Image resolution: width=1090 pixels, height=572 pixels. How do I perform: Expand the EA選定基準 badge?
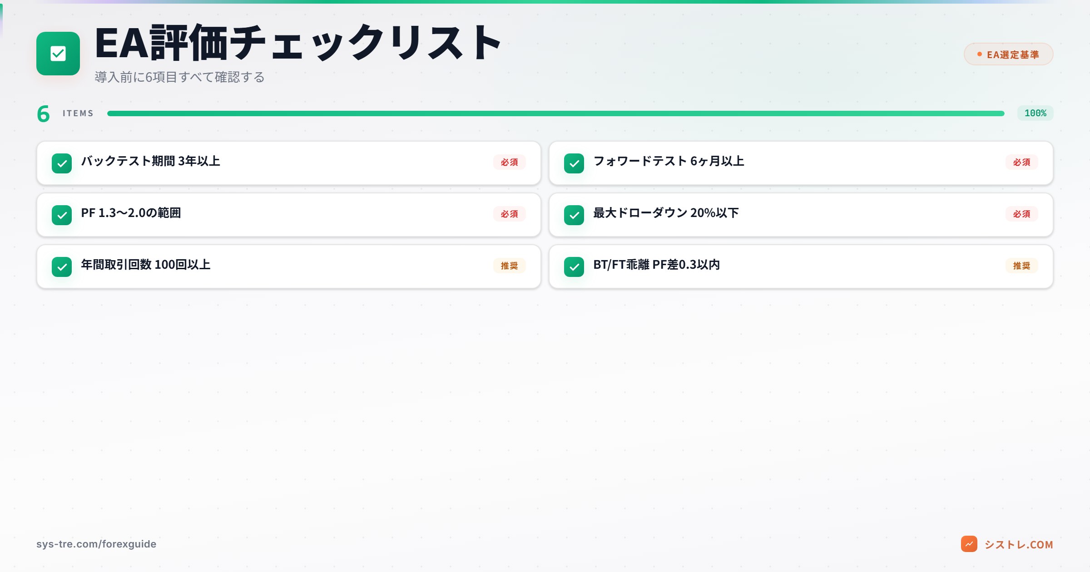pos(1008,54)
